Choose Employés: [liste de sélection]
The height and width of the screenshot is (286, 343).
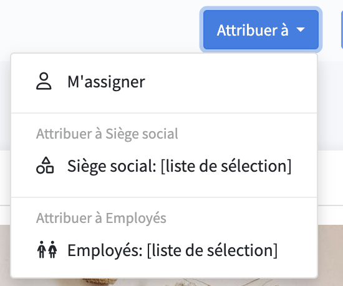(x=164, y=250)
